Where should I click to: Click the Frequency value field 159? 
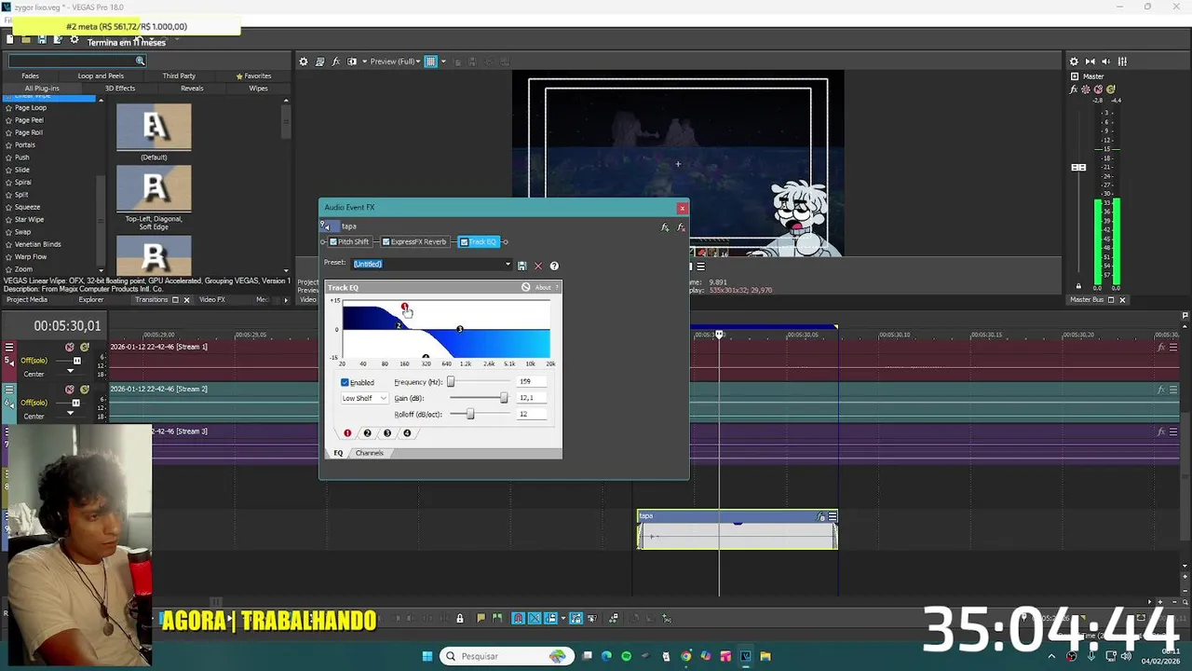pos(534,382)
